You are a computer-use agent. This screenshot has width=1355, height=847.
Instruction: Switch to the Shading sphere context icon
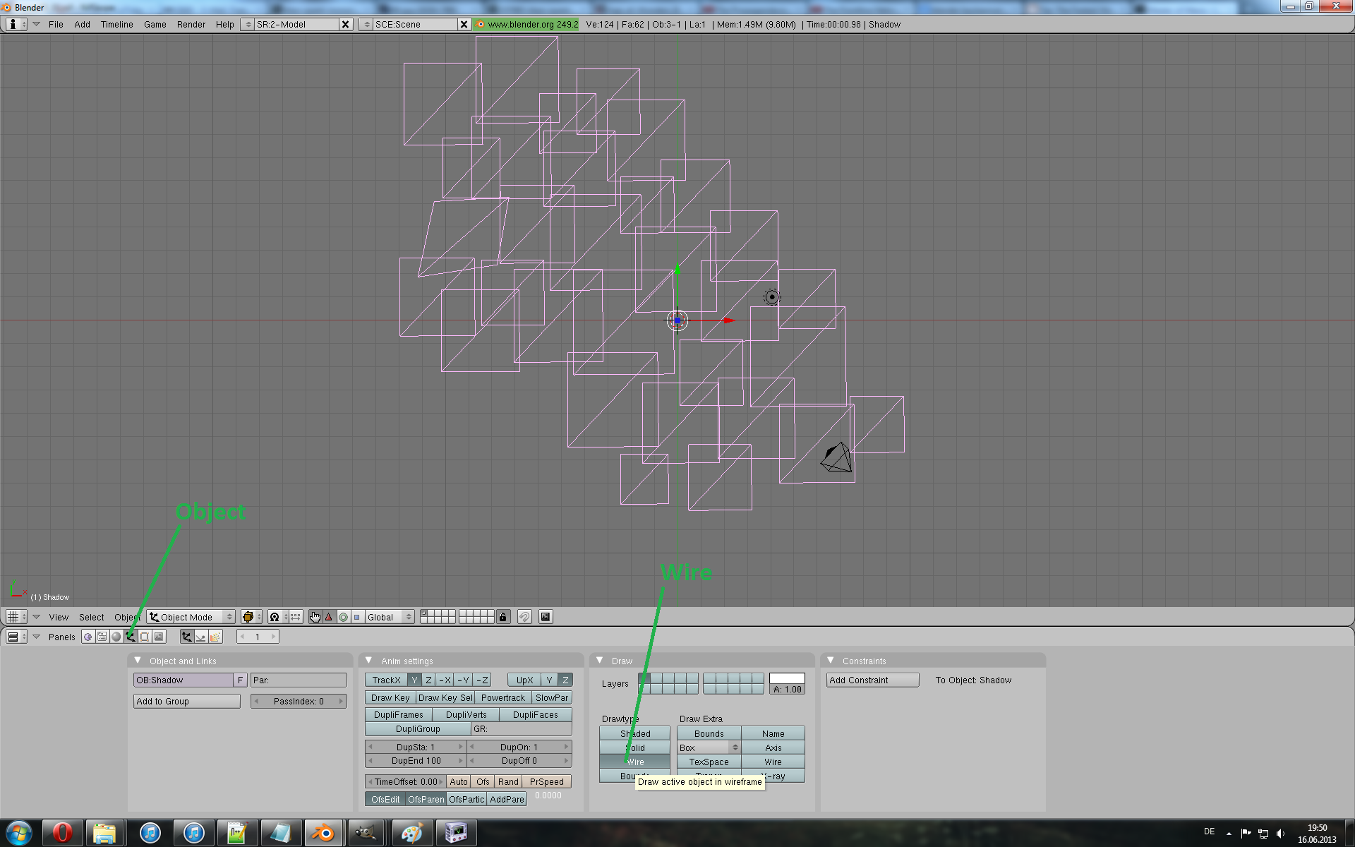click(x=116, y=637)
